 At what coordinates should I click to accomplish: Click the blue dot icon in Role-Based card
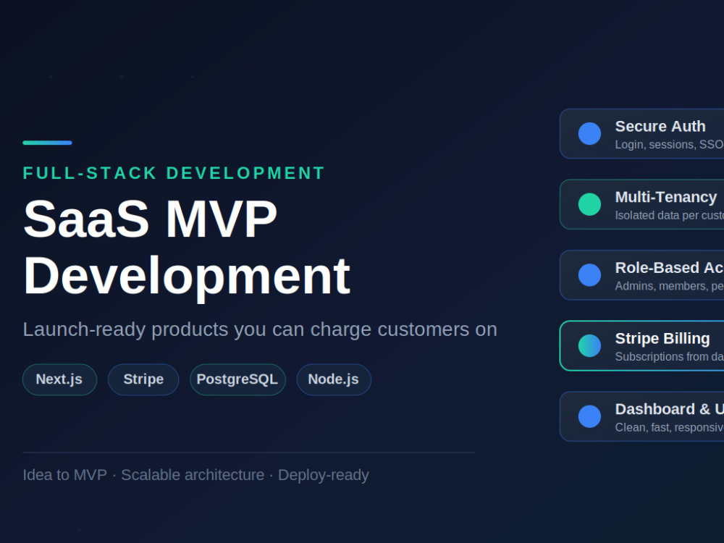(589, 274)
